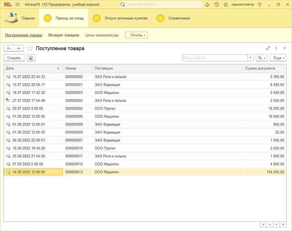Open the form's three-dot options menu

tap(276, 48)
